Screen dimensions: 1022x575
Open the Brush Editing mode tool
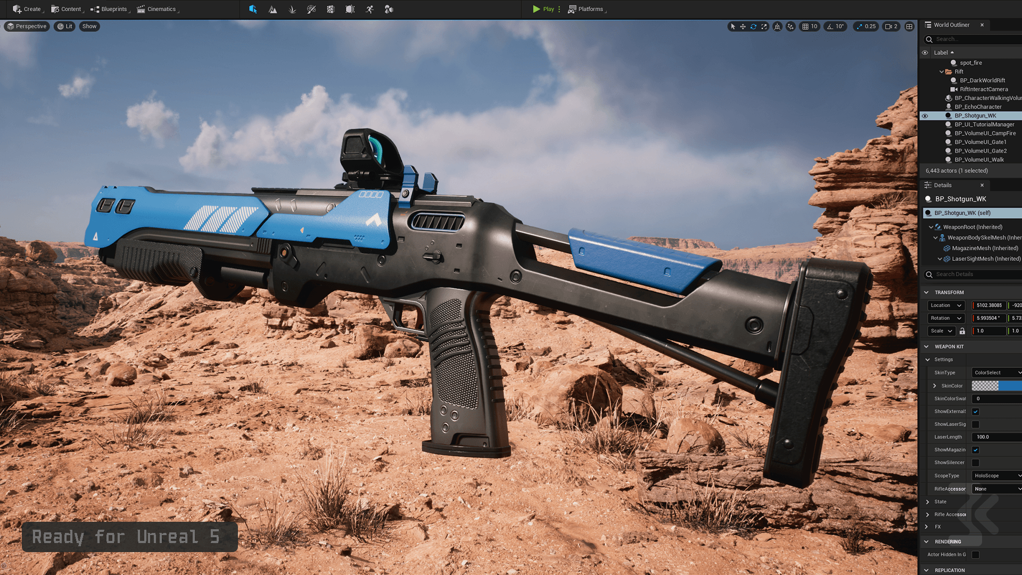(x=350, y=9)
